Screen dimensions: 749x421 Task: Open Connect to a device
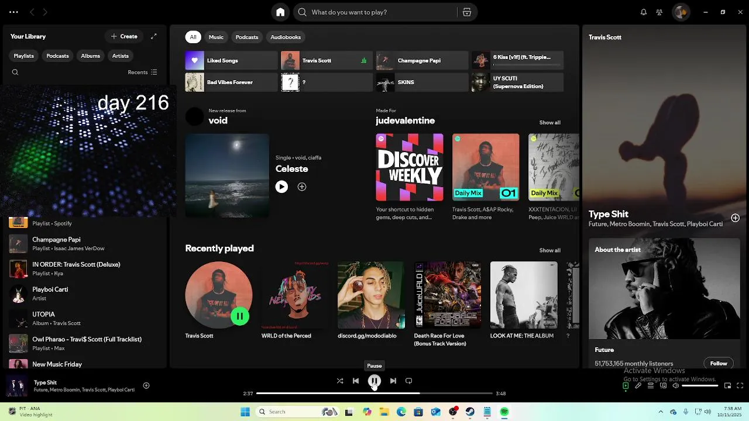coord(664,386)
